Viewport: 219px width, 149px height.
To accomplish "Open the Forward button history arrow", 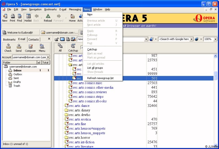I will pos(66,18).
